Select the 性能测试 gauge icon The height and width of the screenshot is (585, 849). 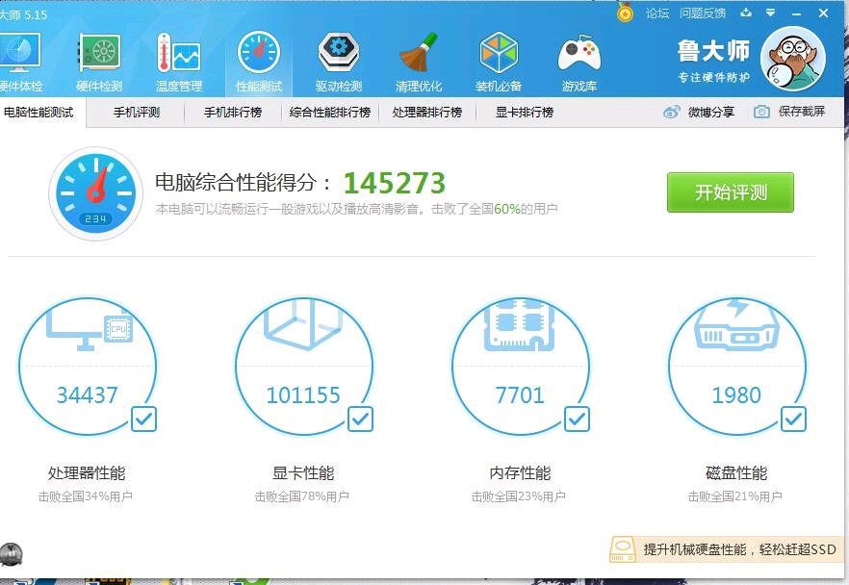point(259,52)
